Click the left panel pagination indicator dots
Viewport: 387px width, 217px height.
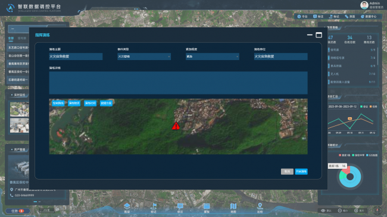37,202
